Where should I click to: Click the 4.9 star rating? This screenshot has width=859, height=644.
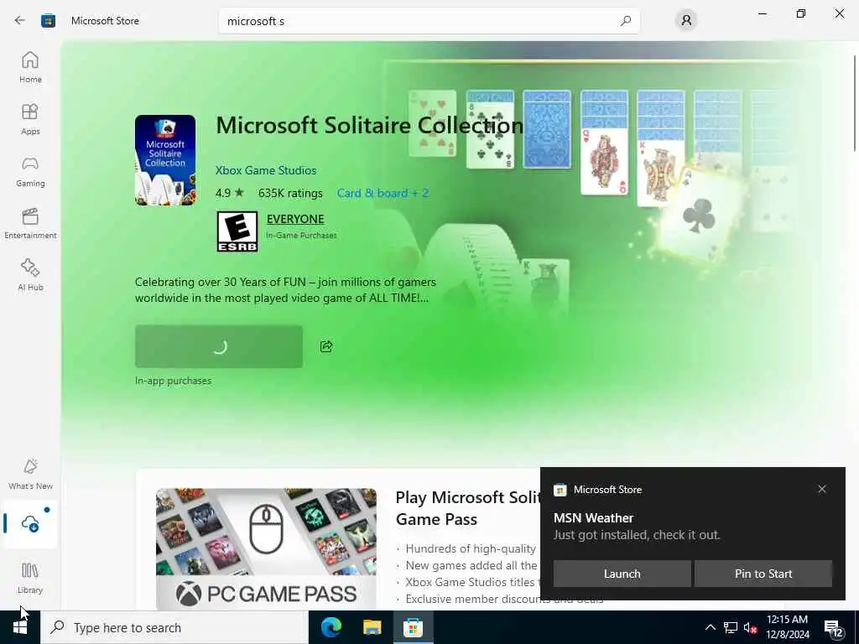click(230, 194)
